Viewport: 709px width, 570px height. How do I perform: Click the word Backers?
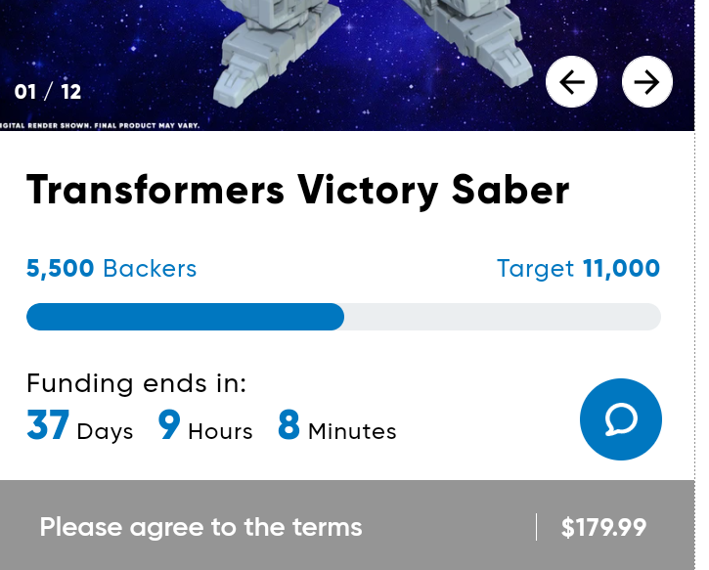click(150, 269)
